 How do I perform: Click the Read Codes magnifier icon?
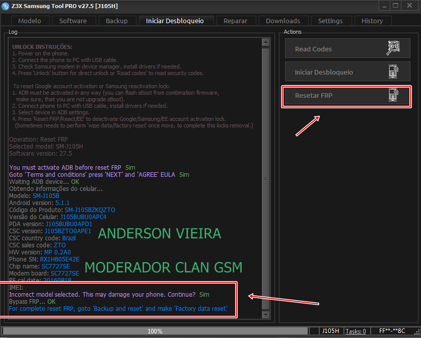(x=393, y=48)
